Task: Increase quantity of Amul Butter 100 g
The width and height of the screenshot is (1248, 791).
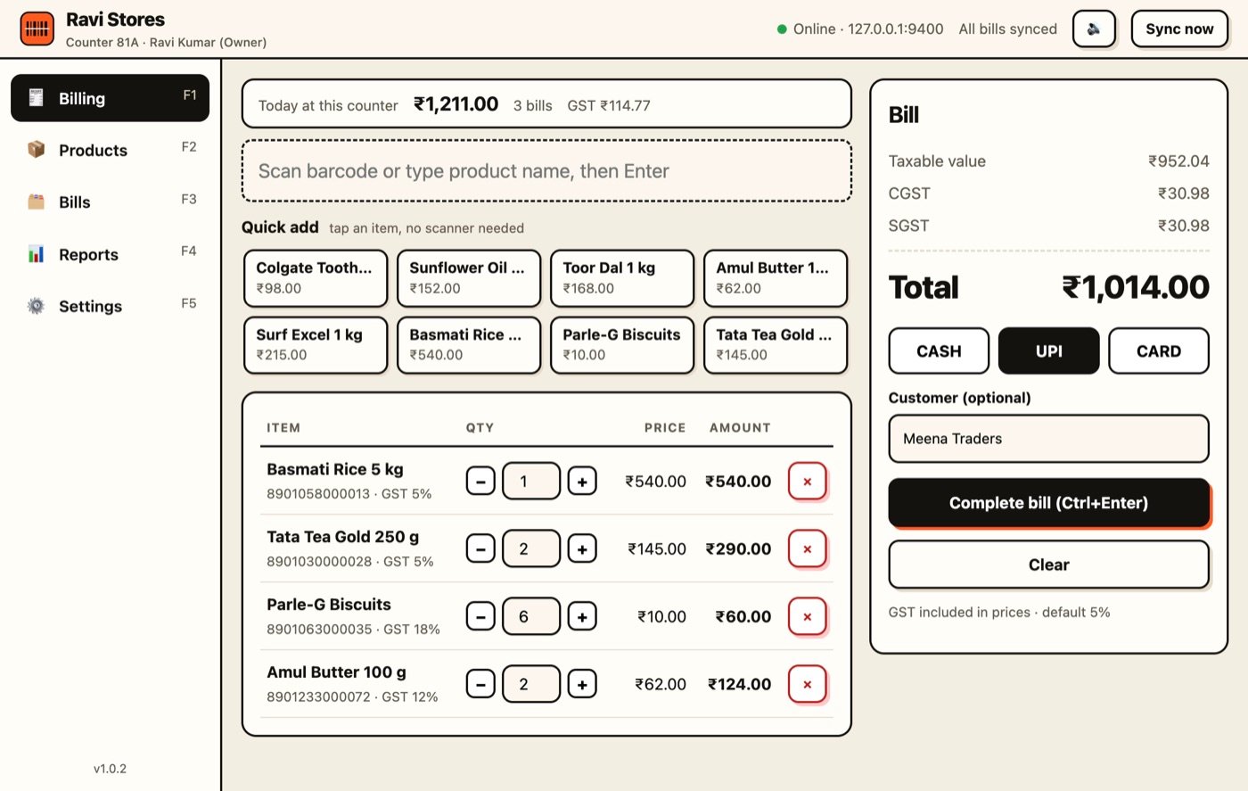Action: coord(582,684)
